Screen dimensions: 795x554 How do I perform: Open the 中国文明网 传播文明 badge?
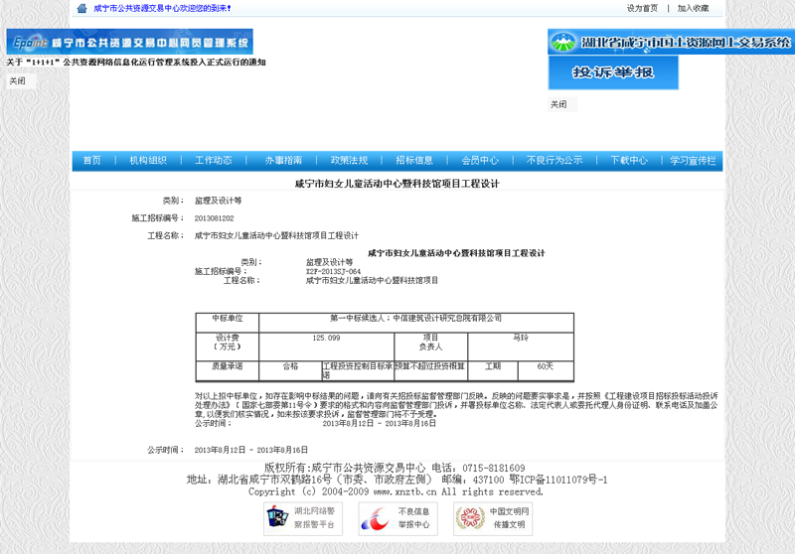tap(492, 517)
